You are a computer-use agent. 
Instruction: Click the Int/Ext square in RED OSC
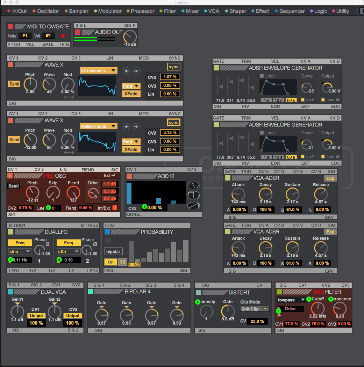(x=115, y=208)
